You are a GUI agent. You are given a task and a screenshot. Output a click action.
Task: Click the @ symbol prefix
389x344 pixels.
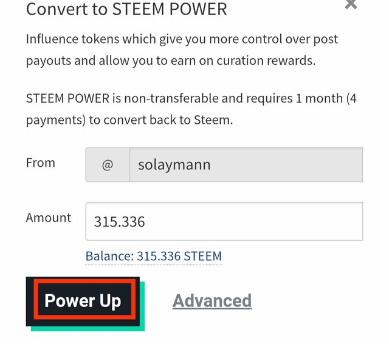pyautogui.click(x=108, y=164)
